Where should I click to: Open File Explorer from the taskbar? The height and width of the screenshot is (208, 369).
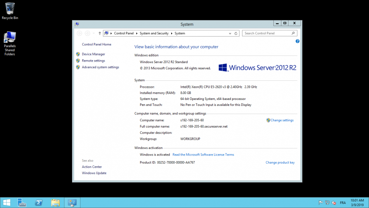pos(56,202)
